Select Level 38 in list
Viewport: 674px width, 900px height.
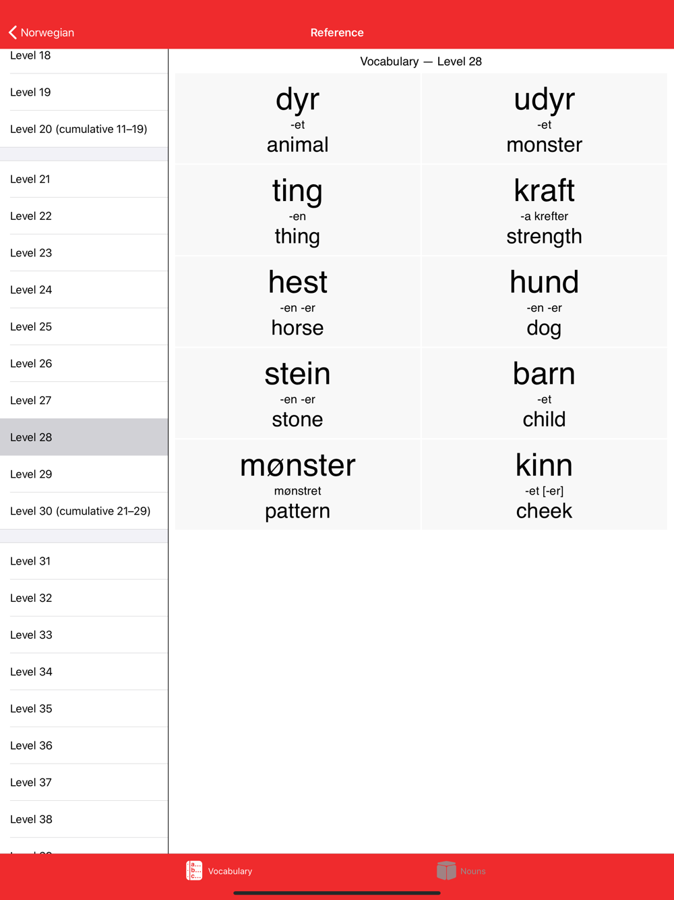pos(84,819)
